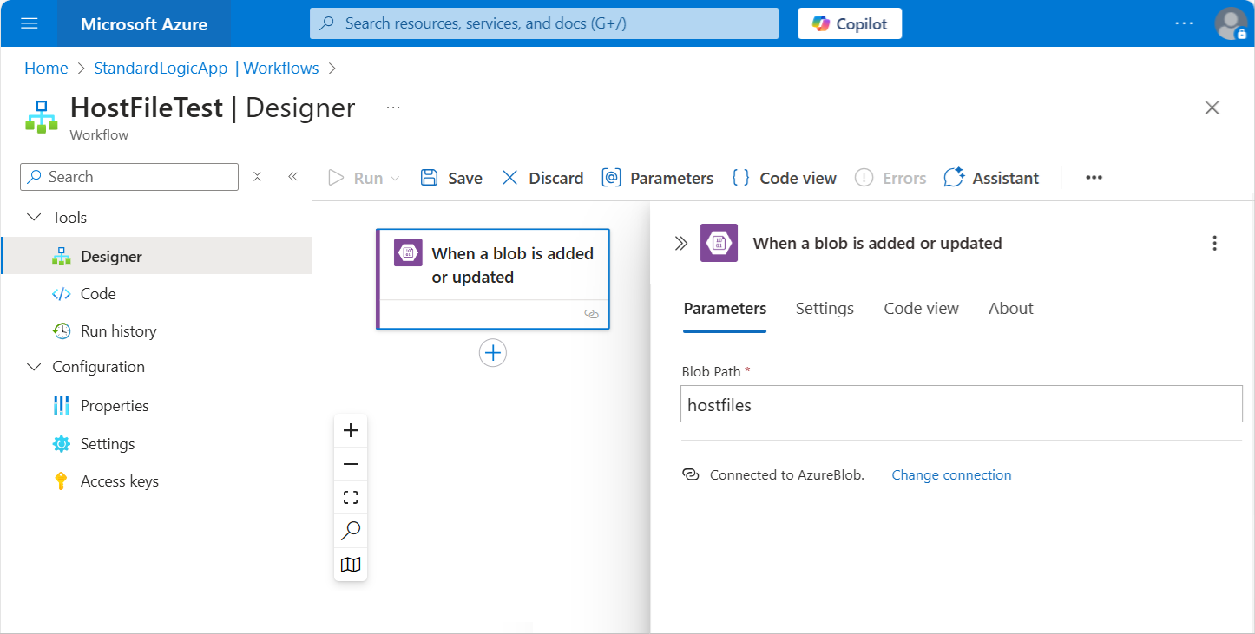1255x634 pixels.
Task: Click the Properties bars icon
Action: 61,406
